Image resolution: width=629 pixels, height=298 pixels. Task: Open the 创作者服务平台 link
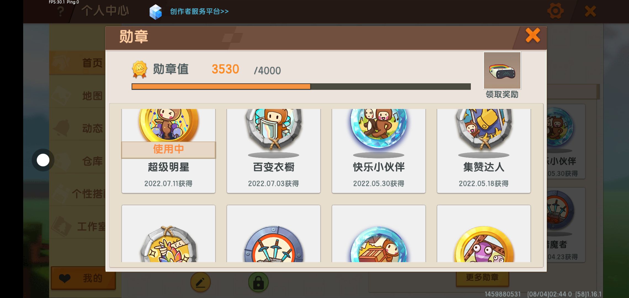199,11
